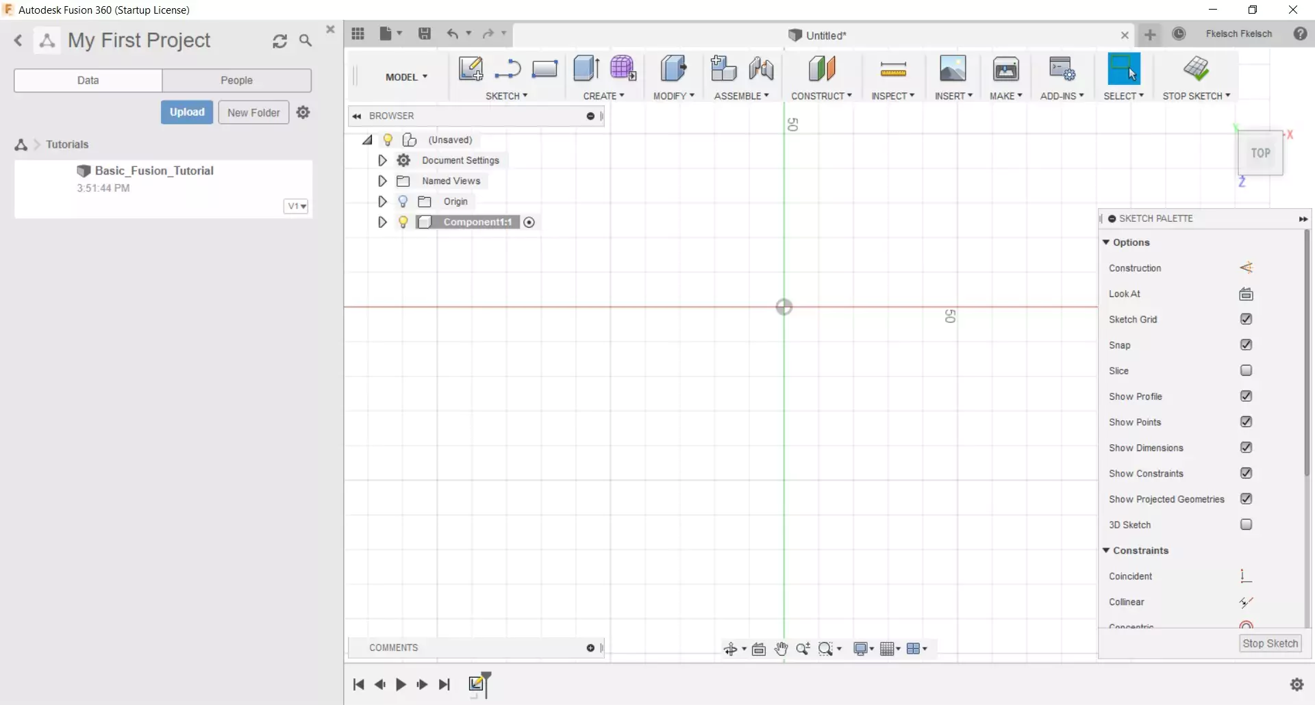Click the New Component icon in Assemble

click(x=723, y=68)
